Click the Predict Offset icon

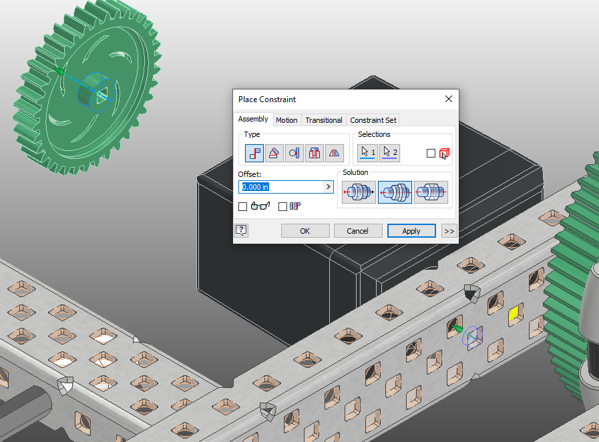click(x=295, y=206)
